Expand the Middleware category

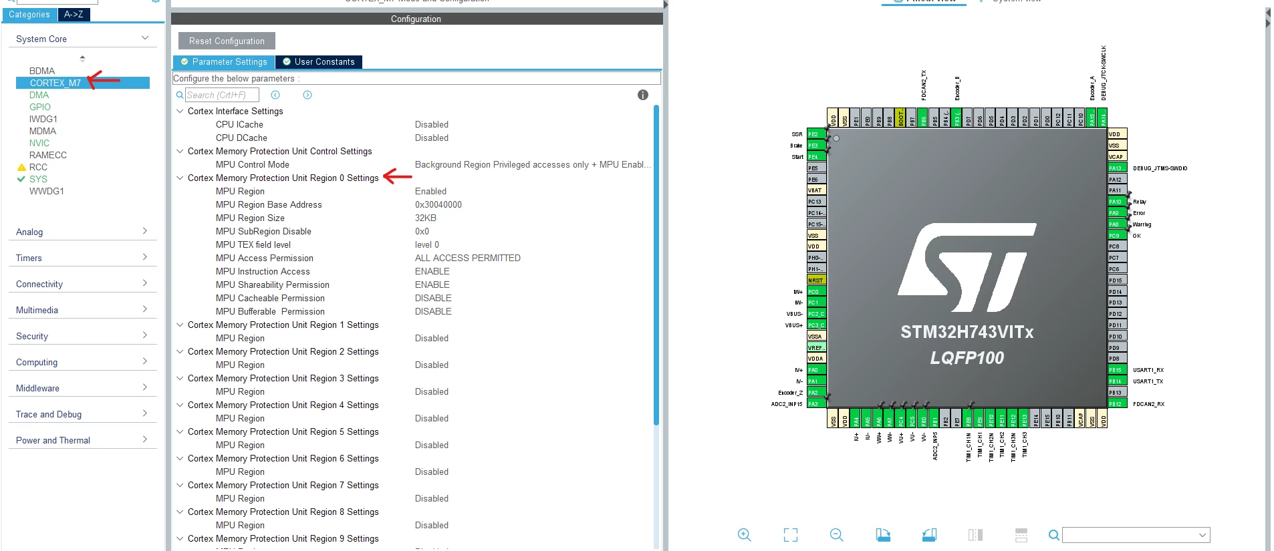[145, 387]
